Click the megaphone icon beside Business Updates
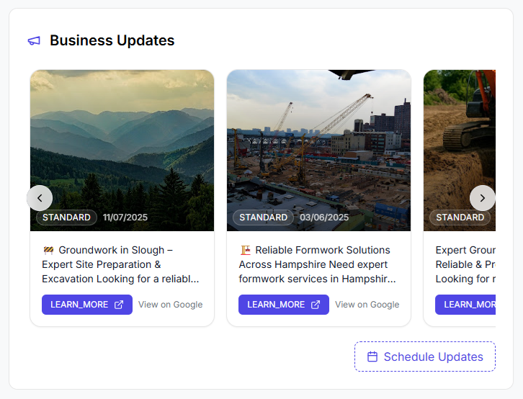Screen dimensions: 523x399 point(34,40)
